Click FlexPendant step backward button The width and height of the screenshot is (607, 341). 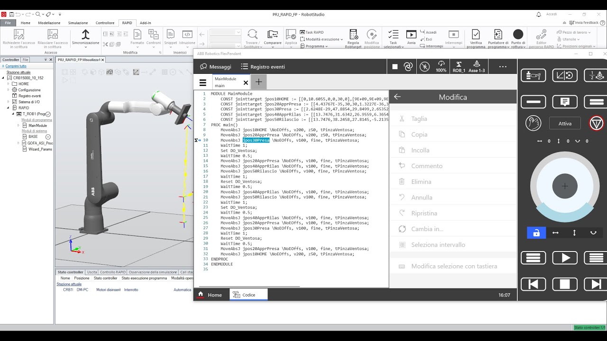pos(533,284)
